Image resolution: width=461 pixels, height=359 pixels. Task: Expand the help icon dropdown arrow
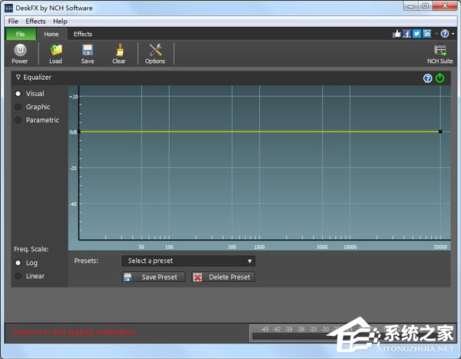(453, 34)
